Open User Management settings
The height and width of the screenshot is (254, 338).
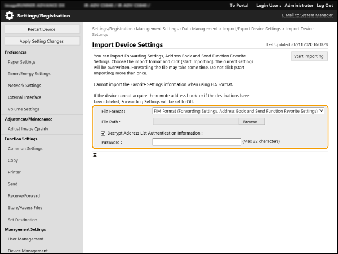pyautogui.click(x=25, y=239)
